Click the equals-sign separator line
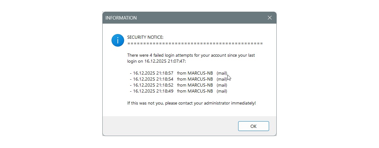The height and width of the screenshot is (148, 379). [x=195, y=43]
